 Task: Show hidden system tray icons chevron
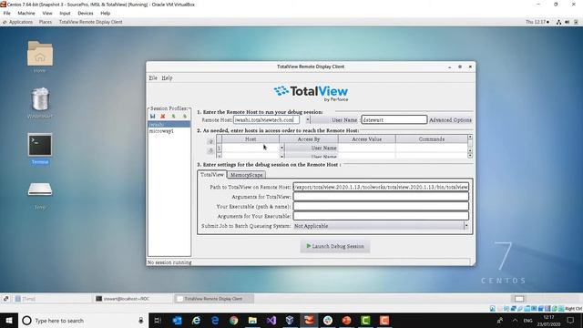(x=515, y=321)
